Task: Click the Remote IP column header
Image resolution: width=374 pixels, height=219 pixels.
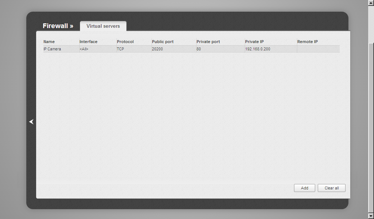Action: pos(308,42)
